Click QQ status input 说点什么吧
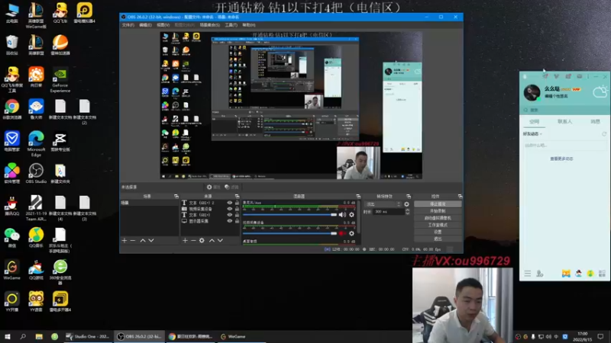611x343 pixels. coord(564,146)
